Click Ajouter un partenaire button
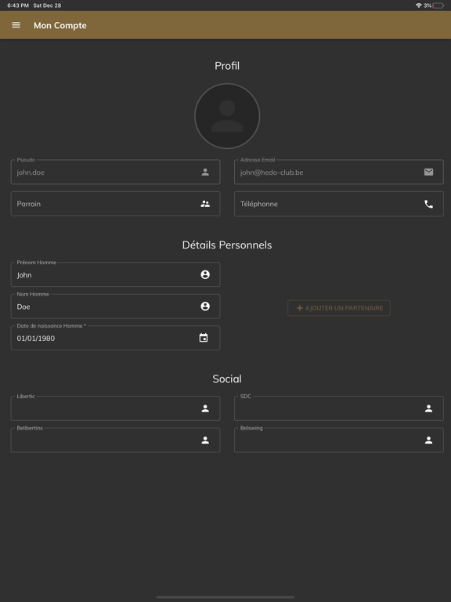 339,308
